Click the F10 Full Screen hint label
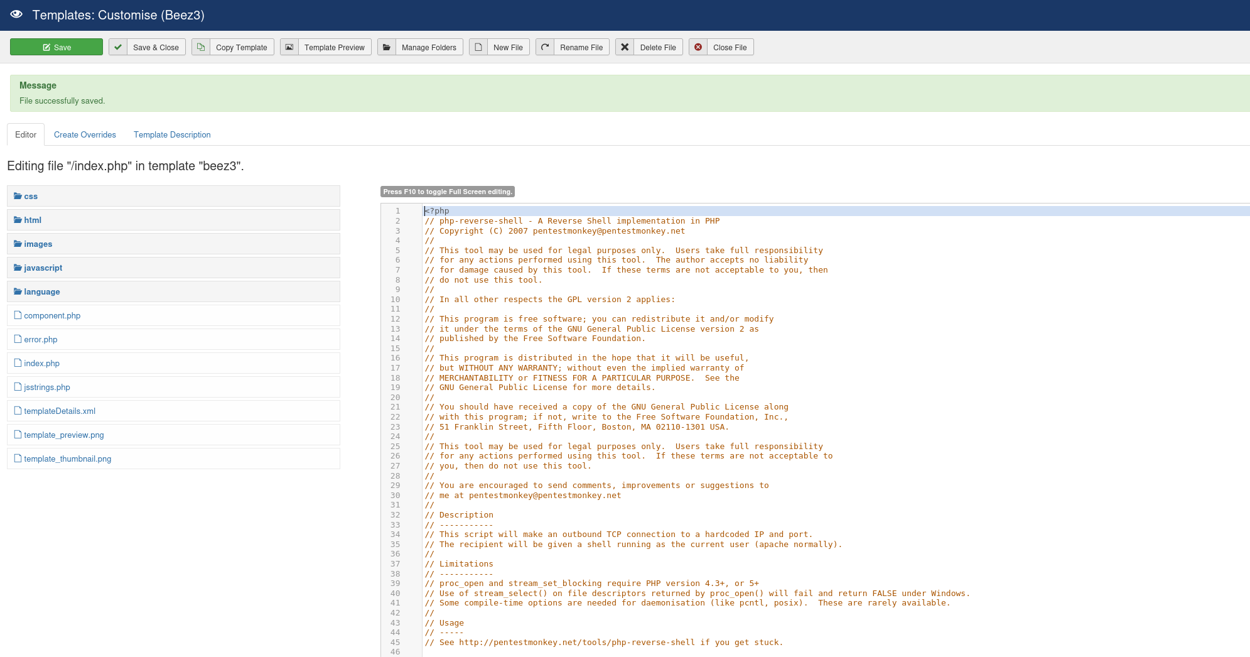This screenshot has width=1250, height=657. point(448,192)
